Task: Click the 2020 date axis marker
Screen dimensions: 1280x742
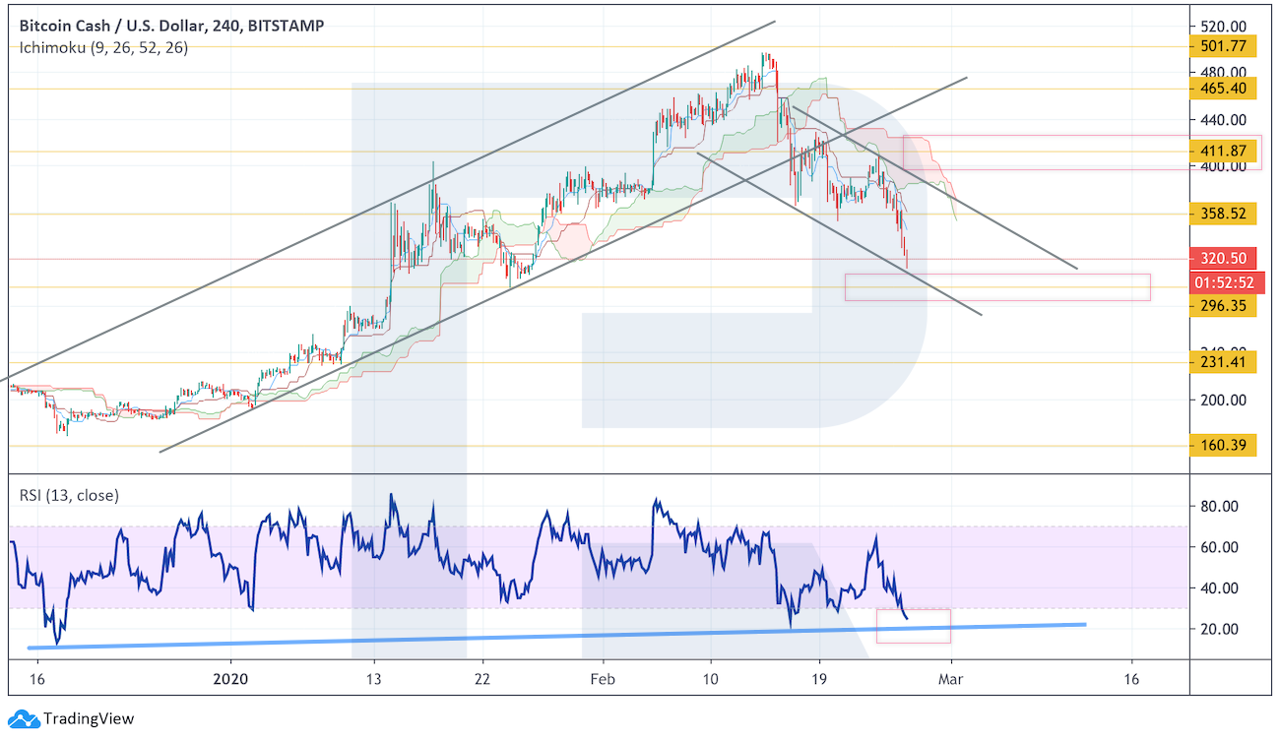Action: tap(230, 679)
